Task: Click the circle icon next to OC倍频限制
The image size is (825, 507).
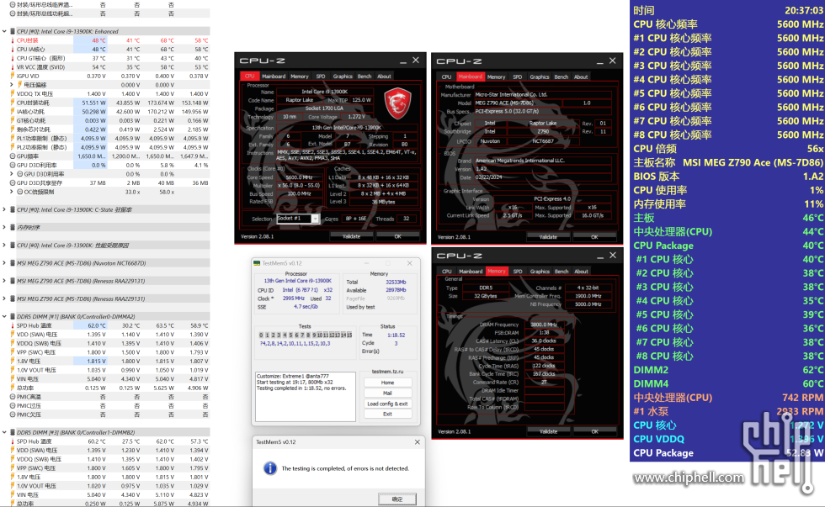Action: 20,193
